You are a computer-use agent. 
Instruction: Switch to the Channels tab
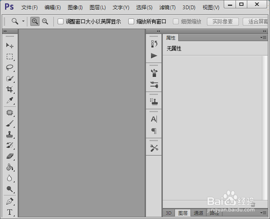point(199,213)
